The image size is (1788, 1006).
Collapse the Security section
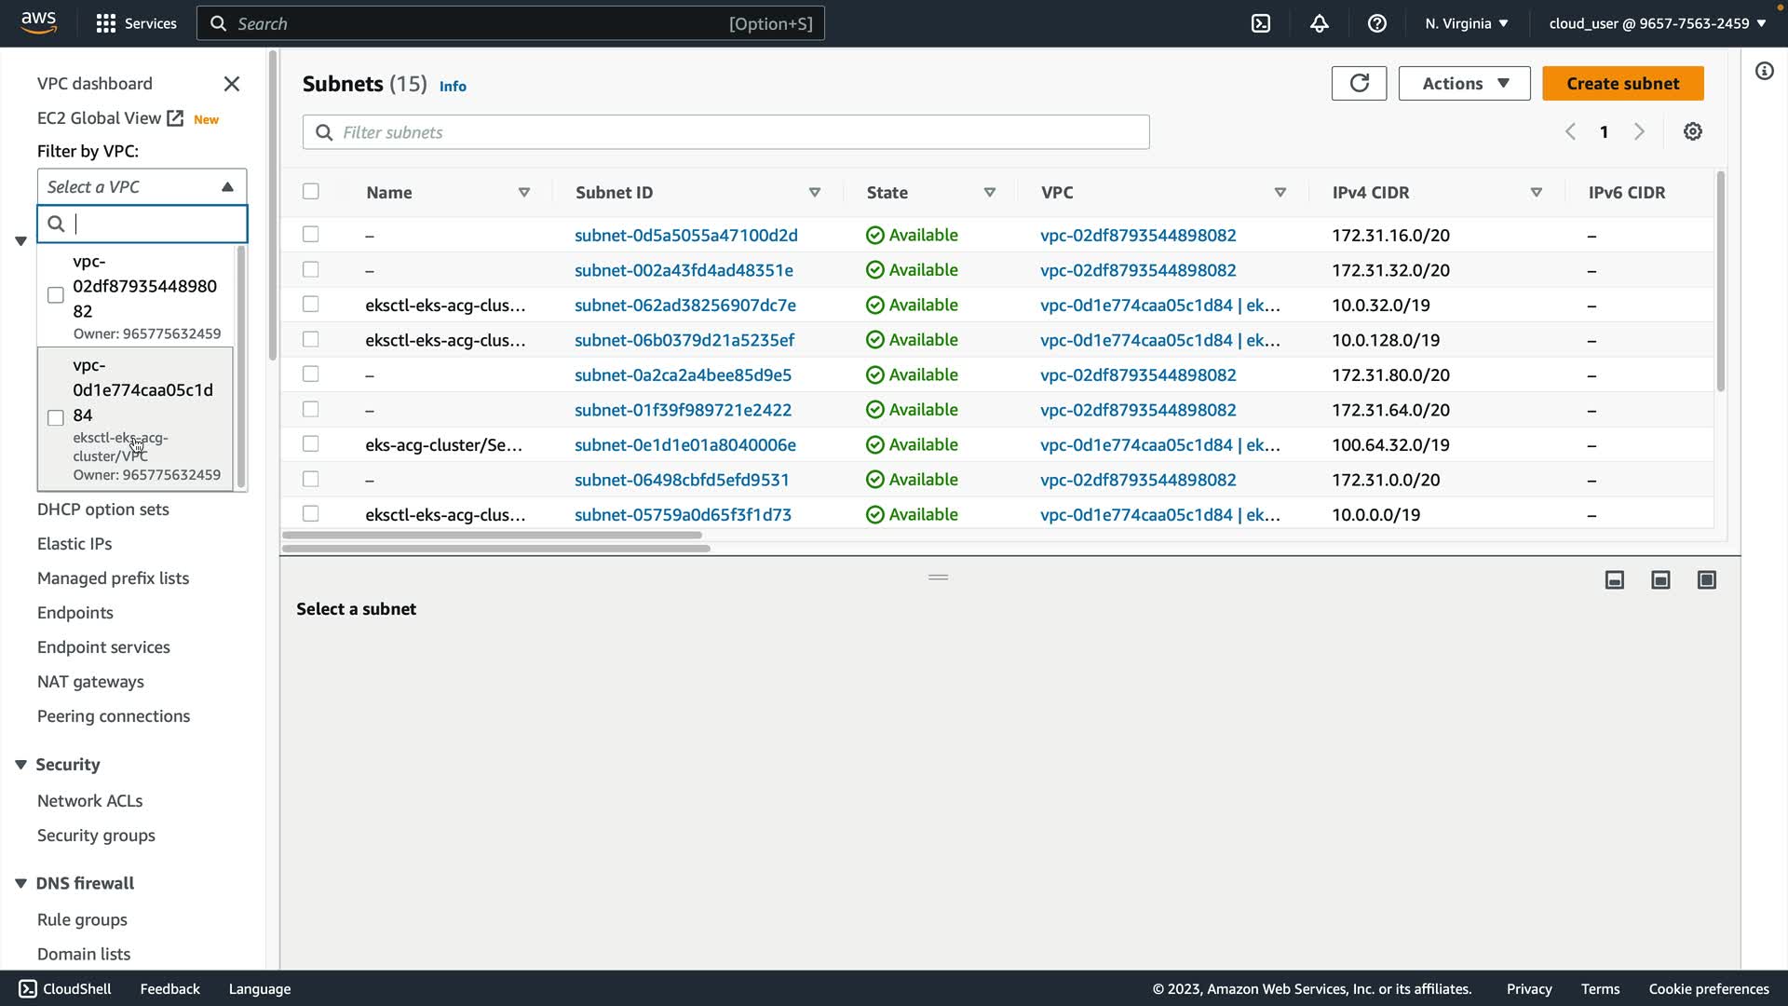(20, 765)
